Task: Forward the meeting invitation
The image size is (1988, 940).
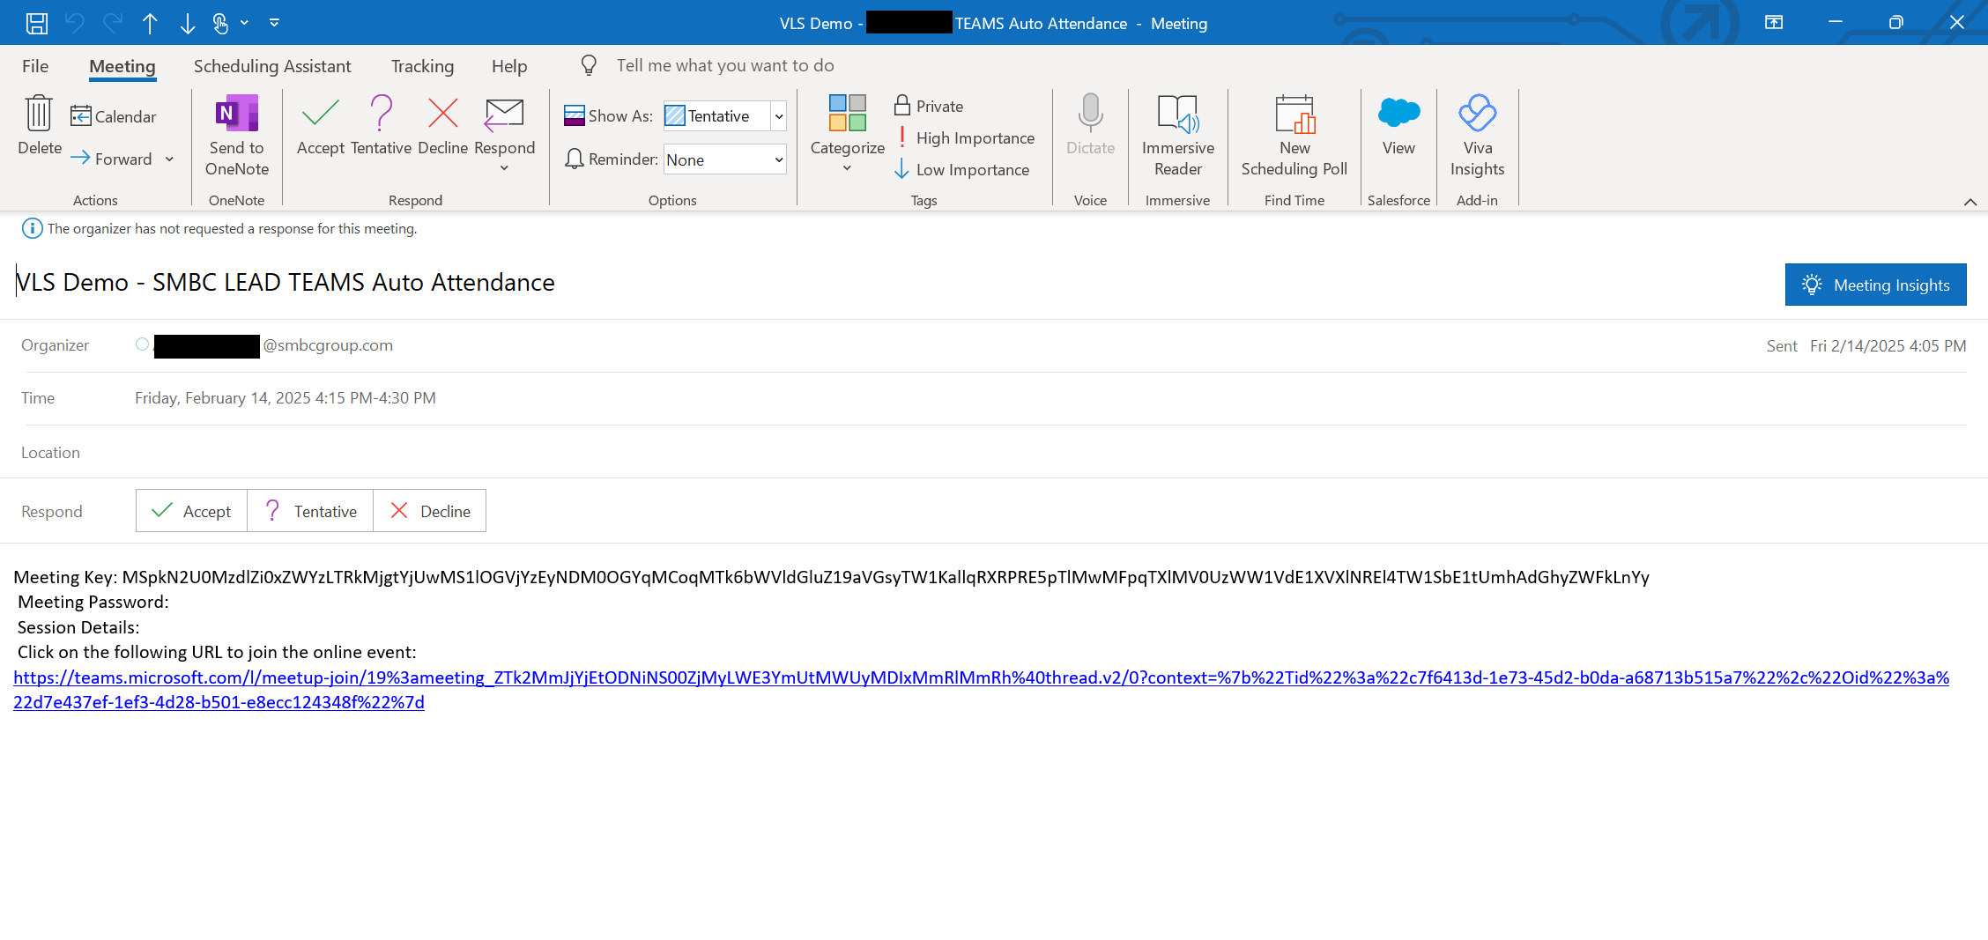Action: pos(112,159)
